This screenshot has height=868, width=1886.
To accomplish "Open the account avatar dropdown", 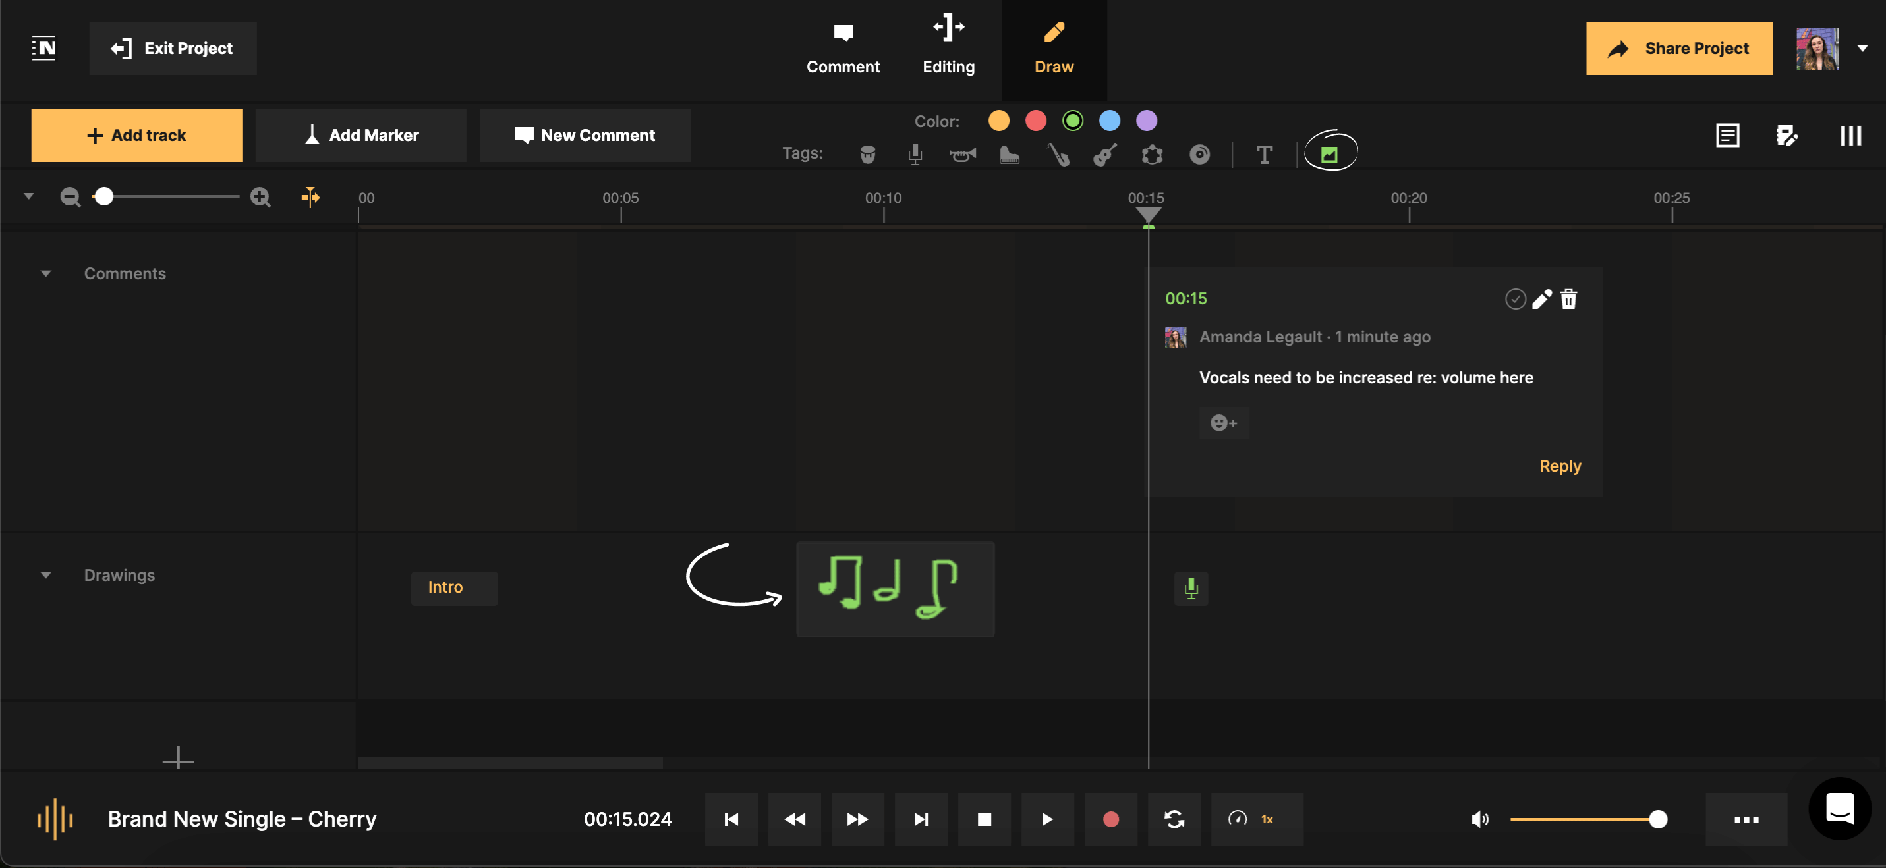I will (x=1862, y=48).
